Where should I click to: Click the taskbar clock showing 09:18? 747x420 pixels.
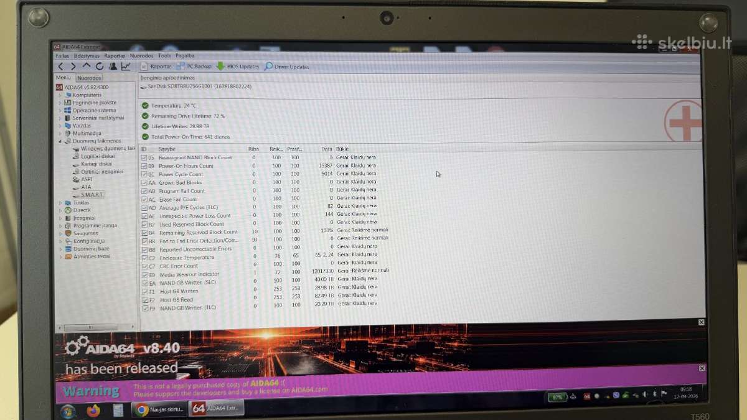pos(685,393)
